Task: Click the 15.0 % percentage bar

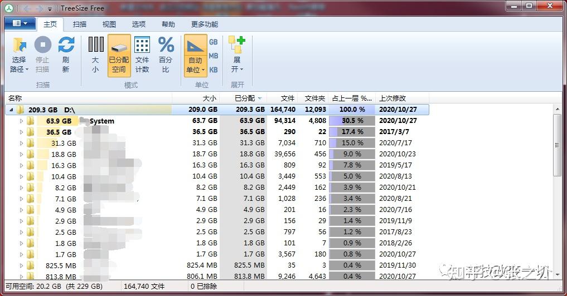Action: [x=352, y=143]
